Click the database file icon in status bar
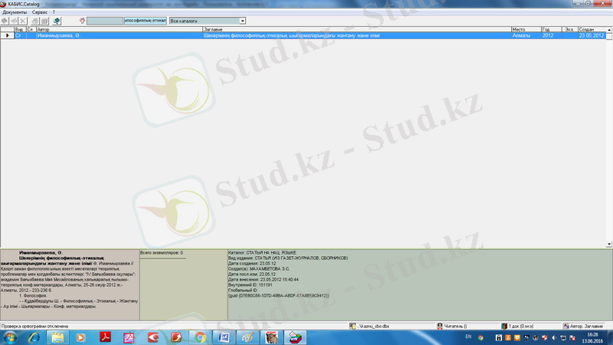The width and height of the screenshot is (613, 345). tap(352, 326)
